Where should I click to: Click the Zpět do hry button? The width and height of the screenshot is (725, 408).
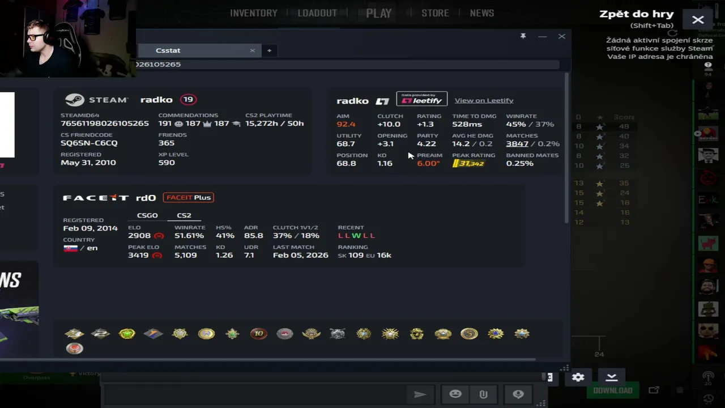(637, 14)
